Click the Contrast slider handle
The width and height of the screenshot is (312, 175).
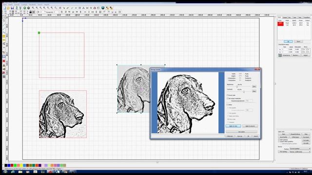[244, 91]
